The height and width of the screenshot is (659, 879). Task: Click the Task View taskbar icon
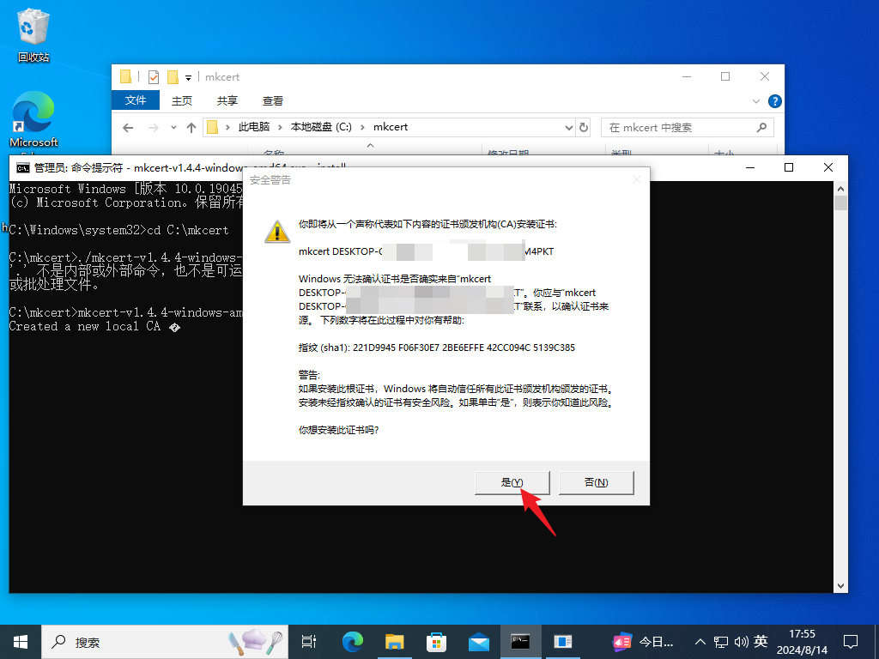click(x=309, y=641)
